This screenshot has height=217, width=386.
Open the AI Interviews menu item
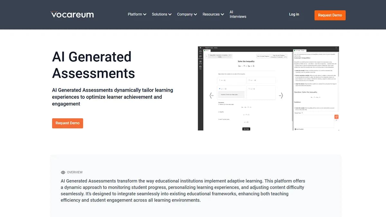coord(238,14)
